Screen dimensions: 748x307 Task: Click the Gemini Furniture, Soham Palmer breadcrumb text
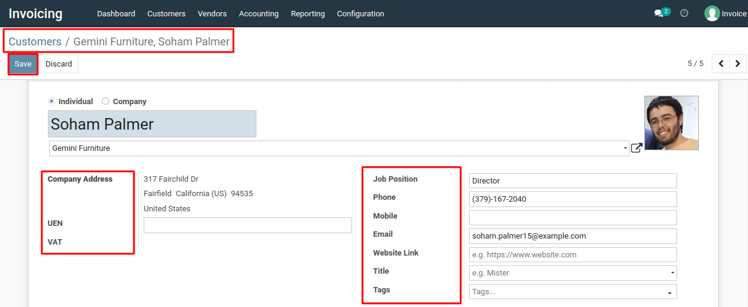[x=152, y=42]
